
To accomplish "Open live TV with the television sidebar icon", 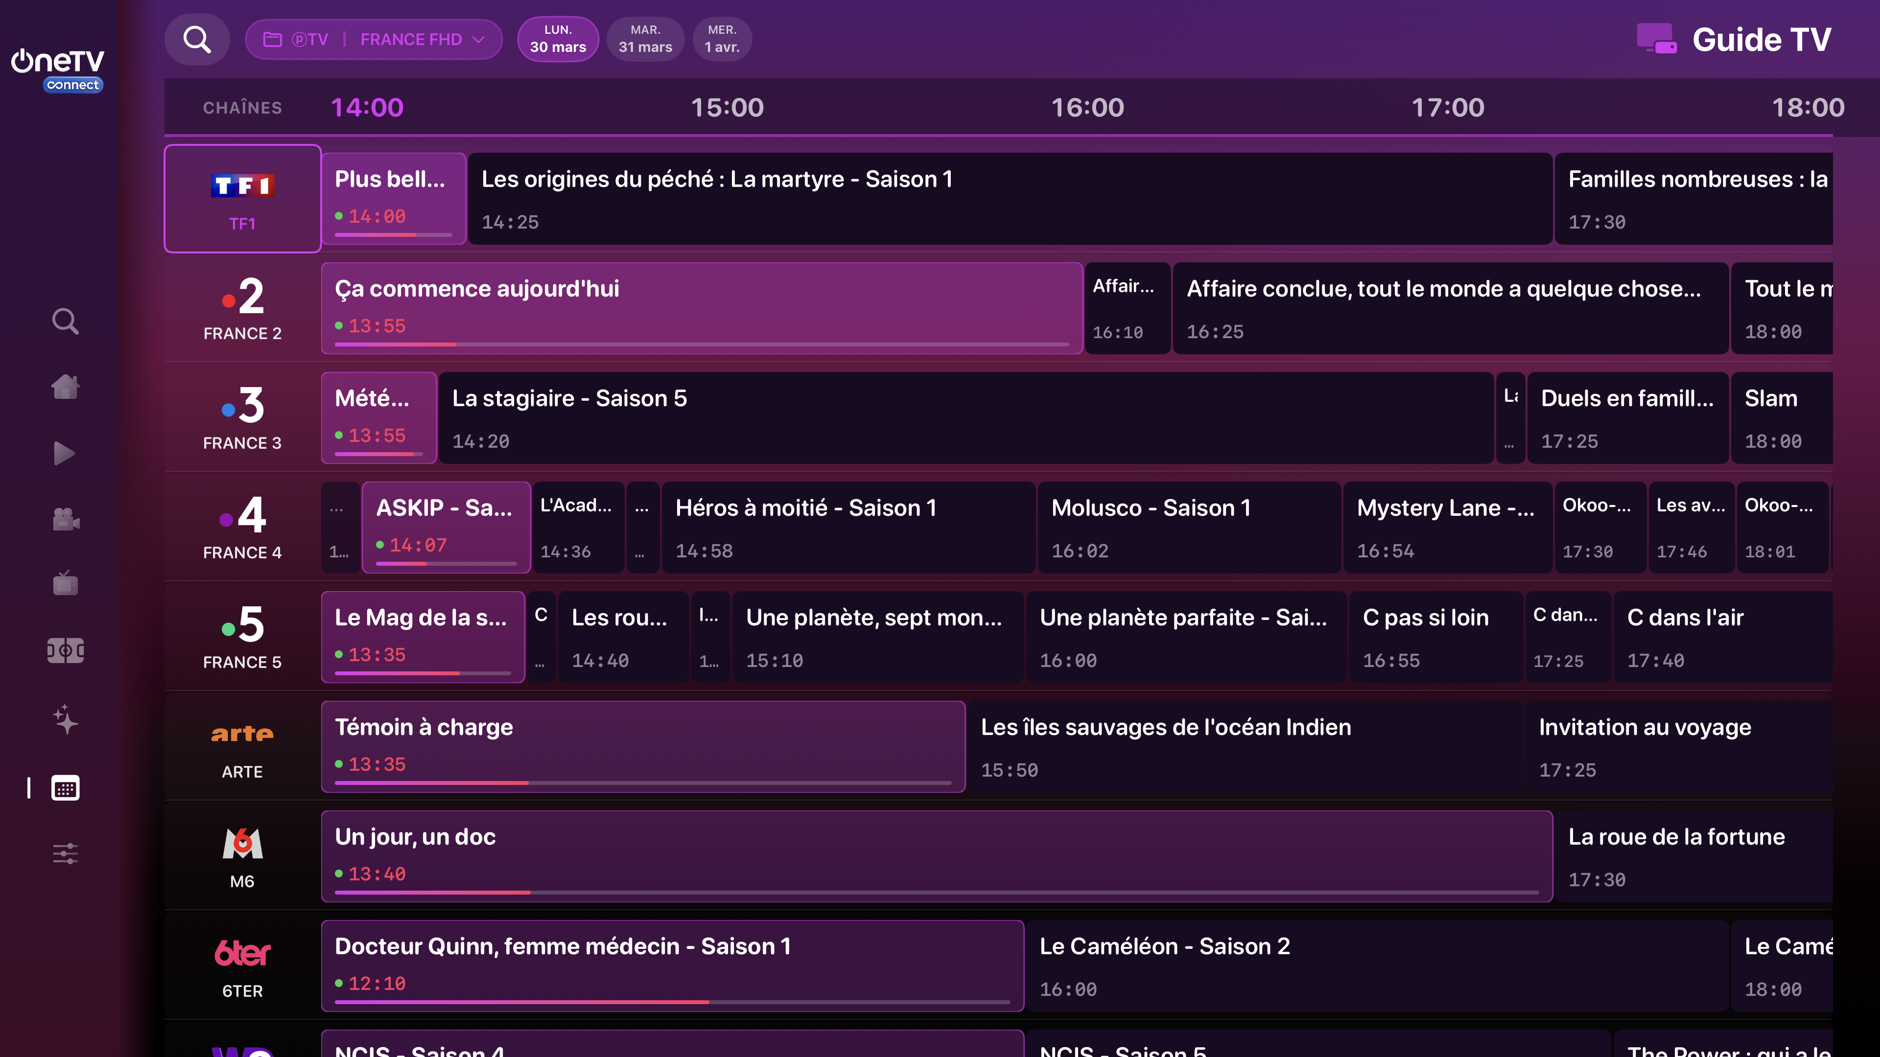I will point(65,584).
